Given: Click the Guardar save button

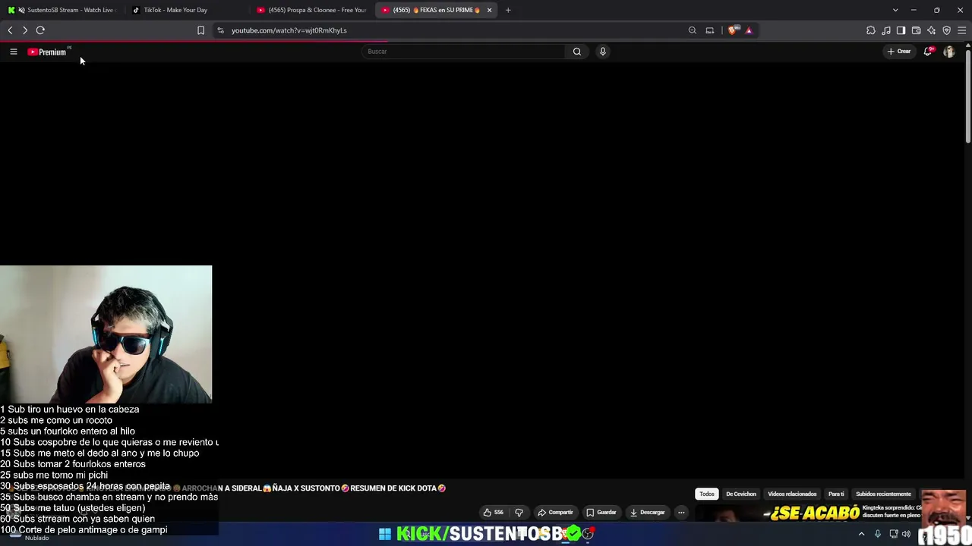Looking at the screenshot, I should point(601,513).
